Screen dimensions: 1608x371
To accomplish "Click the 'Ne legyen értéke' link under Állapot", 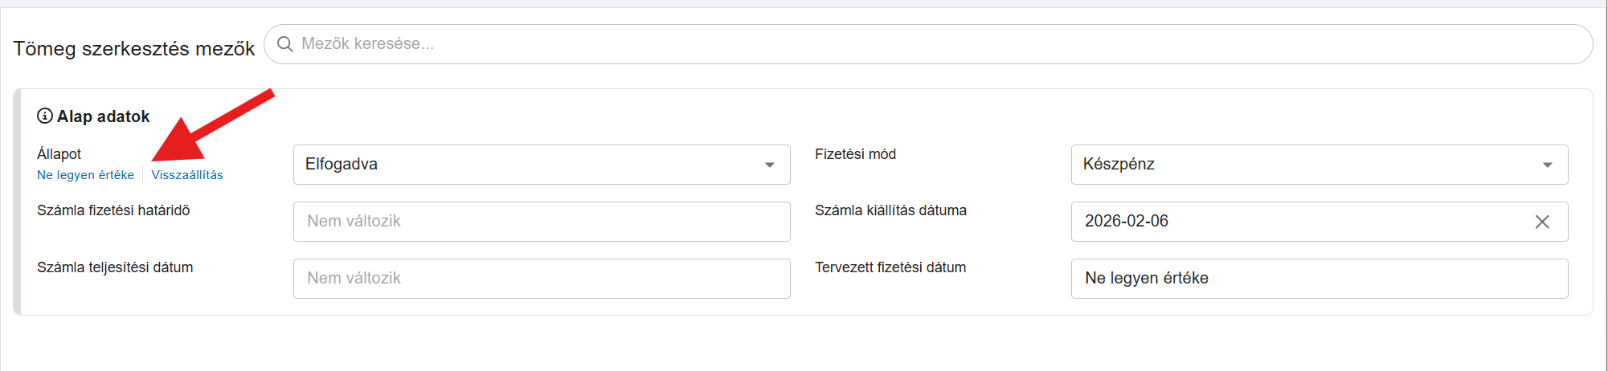I will (x=85, y=175).
